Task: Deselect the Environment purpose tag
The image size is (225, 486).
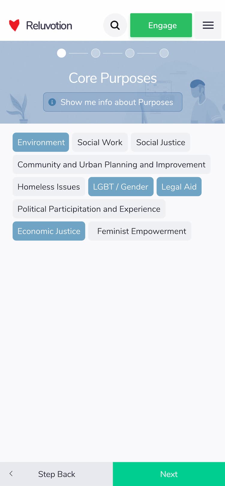Action: click(x=41, y=142)
